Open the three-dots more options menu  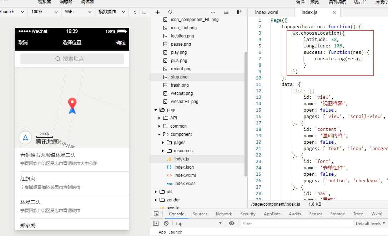[x=213, y=12]
